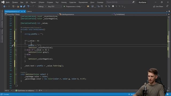Image resolution: width=171 pixels, height=96 pixels.
Task: Click the green check problems icon
Action: [x=16, y=91]
